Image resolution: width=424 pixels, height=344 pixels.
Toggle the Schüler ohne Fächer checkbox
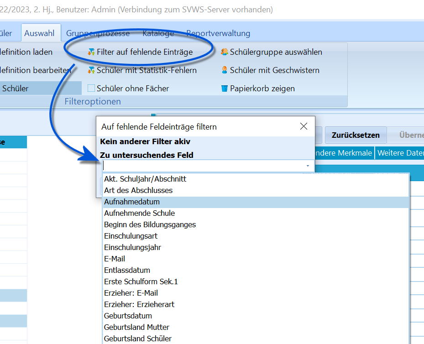(x=91, y=89)
